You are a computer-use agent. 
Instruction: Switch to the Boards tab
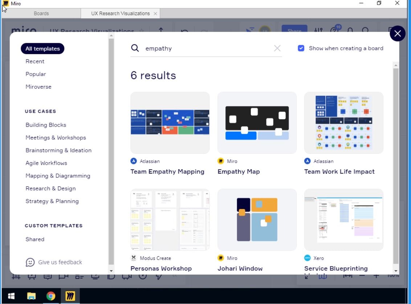[41, 13]
